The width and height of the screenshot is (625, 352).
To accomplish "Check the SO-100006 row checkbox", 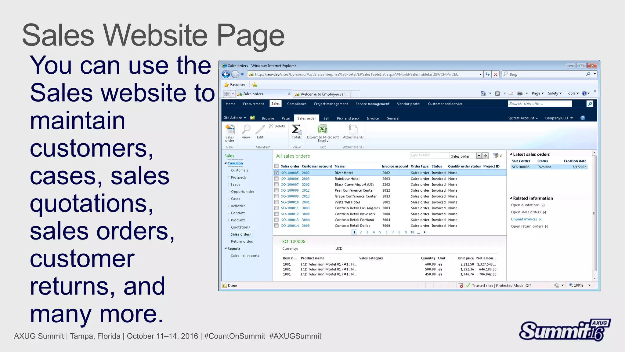I will pos(276,179).
